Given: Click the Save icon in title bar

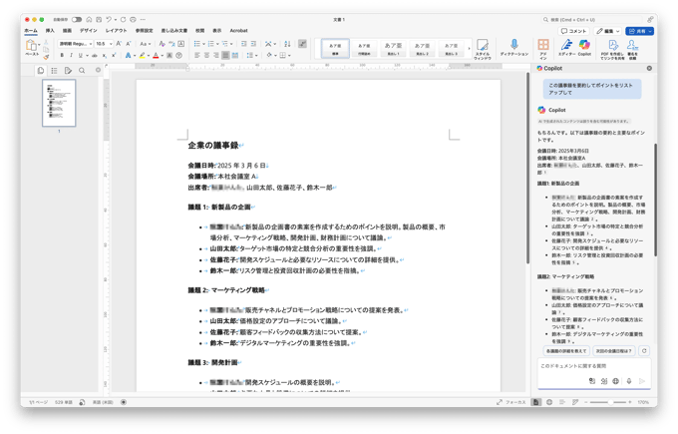Looking at the screenshot, I should pos(99,20).
